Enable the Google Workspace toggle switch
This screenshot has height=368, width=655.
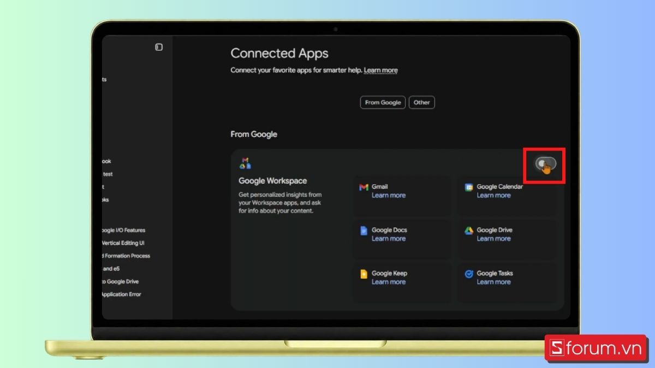pyautogui.click(x=546, y=164)
